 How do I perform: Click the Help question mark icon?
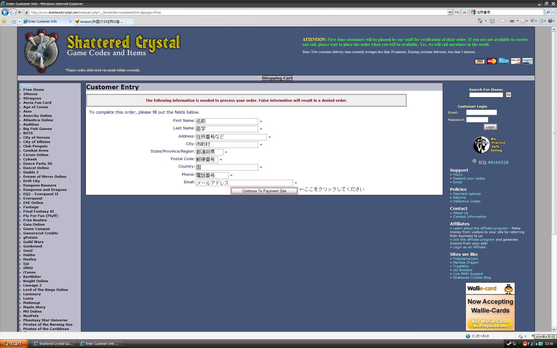coord(550,21)
